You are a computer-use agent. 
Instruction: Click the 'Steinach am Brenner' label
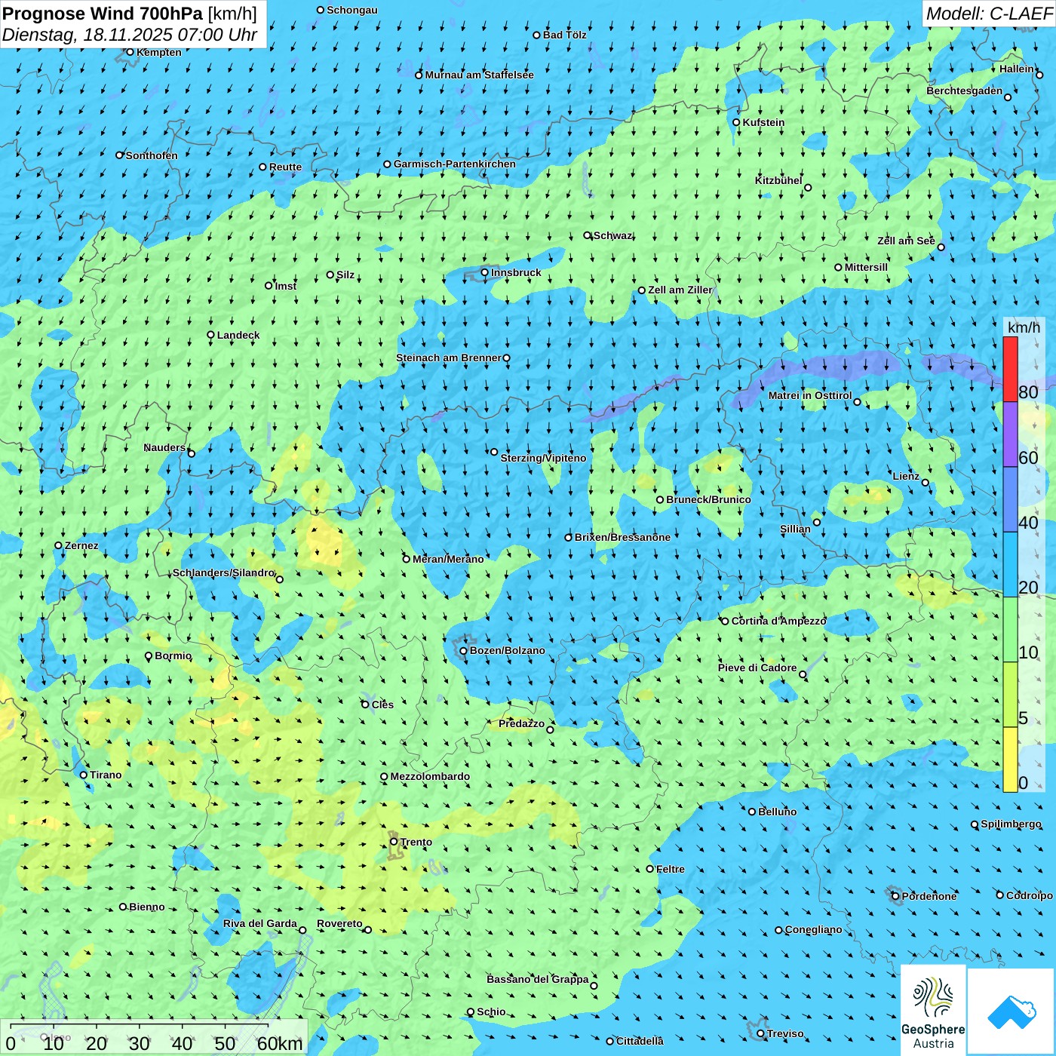point(449,358)
